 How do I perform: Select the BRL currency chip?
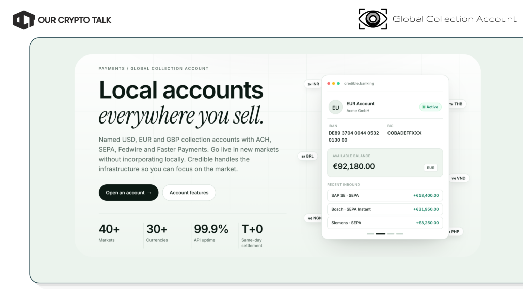307,156
